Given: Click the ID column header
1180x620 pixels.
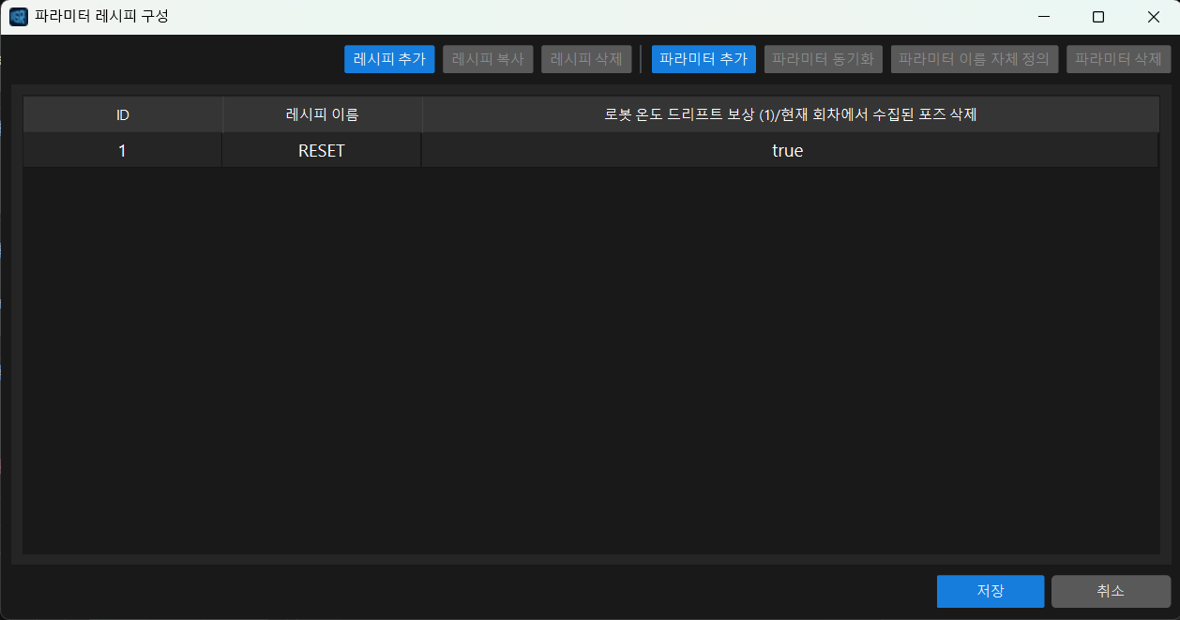Looking at the screenshot, I should (123, 114).
